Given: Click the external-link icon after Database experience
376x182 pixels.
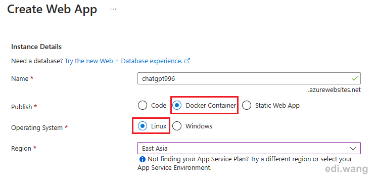Looking at the screenshot, I should point(187,61).
